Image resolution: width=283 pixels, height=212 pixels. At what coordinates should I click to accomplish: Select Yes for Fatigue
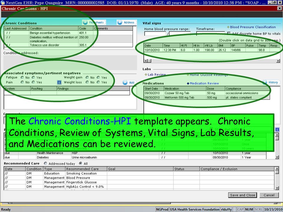click(x=34, y=77)
